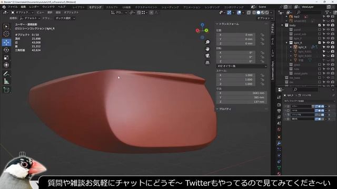The image size is (337, 189).
Task: Click the green Y axis on navigation gizmo
Action: pos(206,30)
